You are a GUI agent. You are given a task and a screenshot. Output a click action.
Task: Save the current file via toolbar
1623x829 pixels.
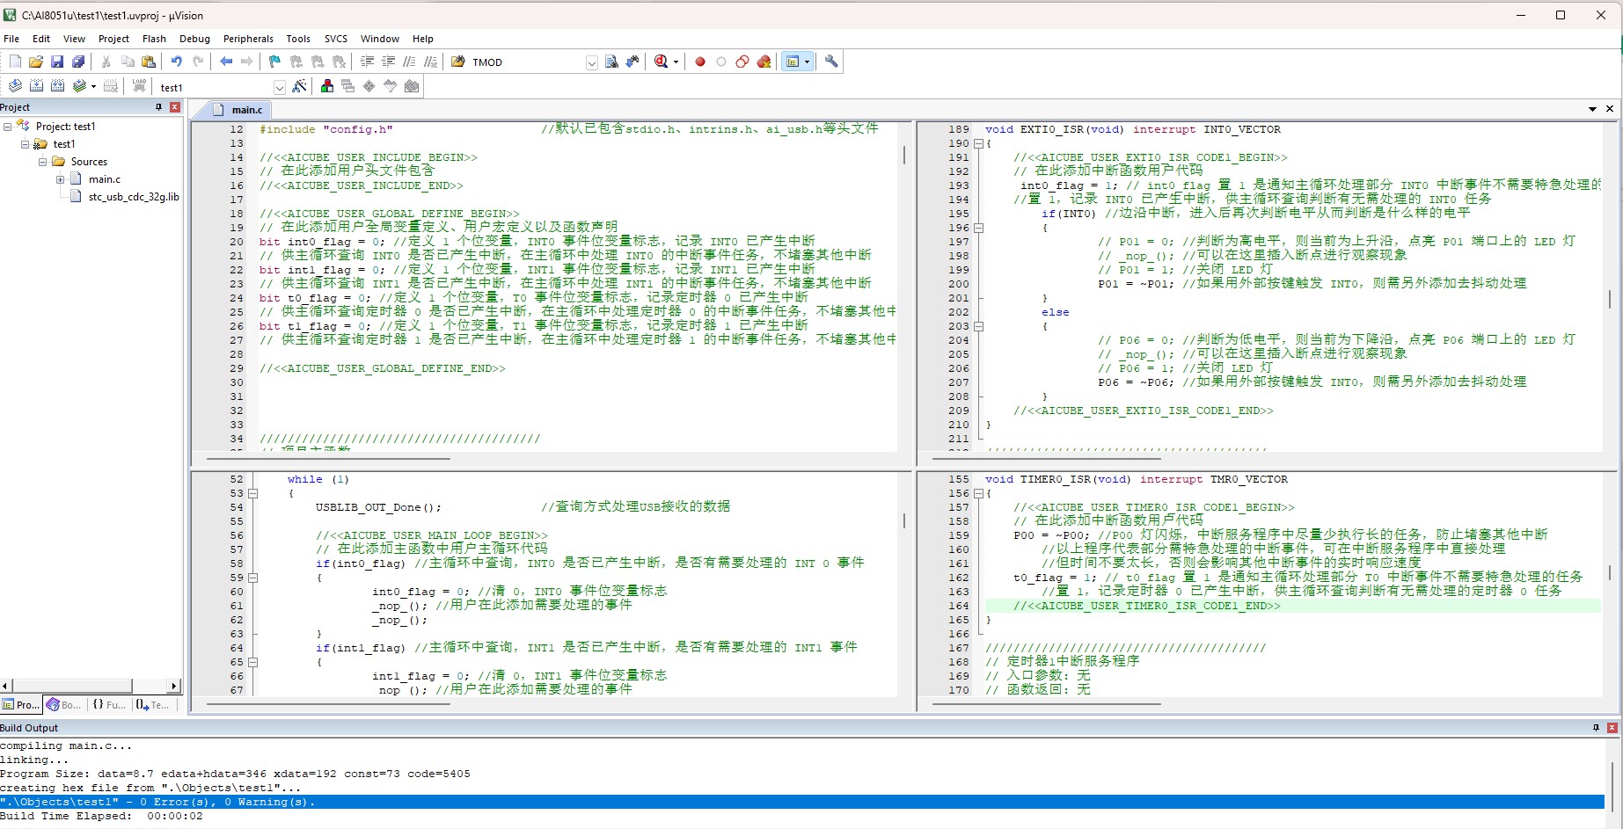point(57,62)
